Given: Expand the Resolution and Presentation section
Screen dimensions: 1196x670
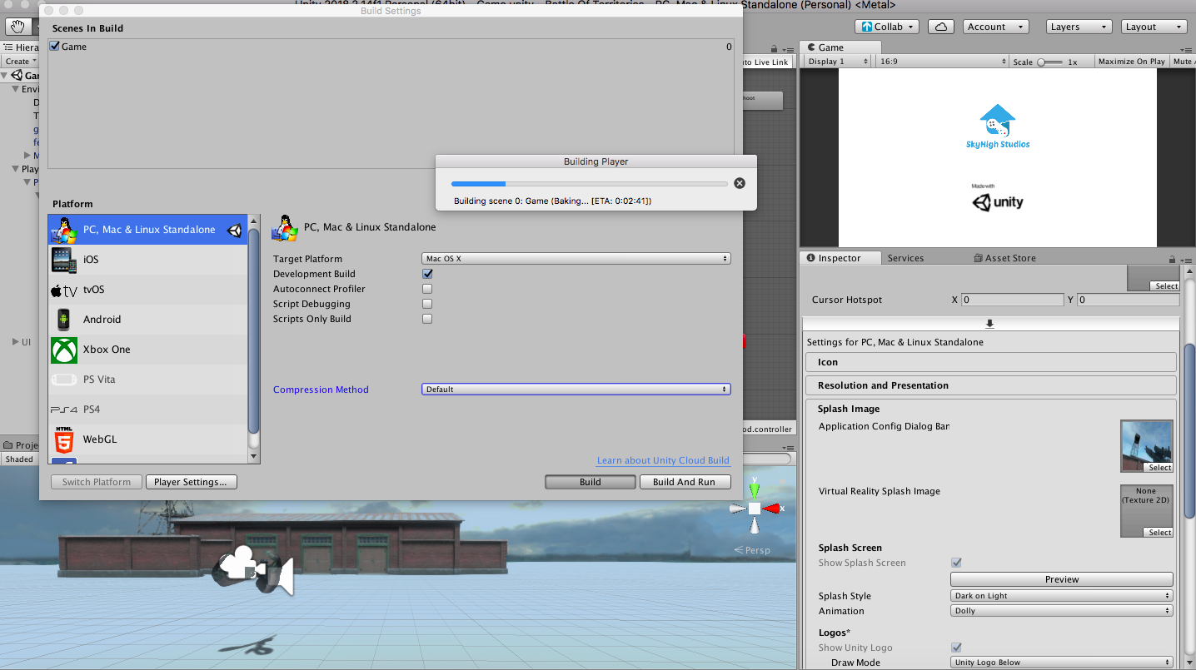Looking at the screenshot, I should 991,385.
